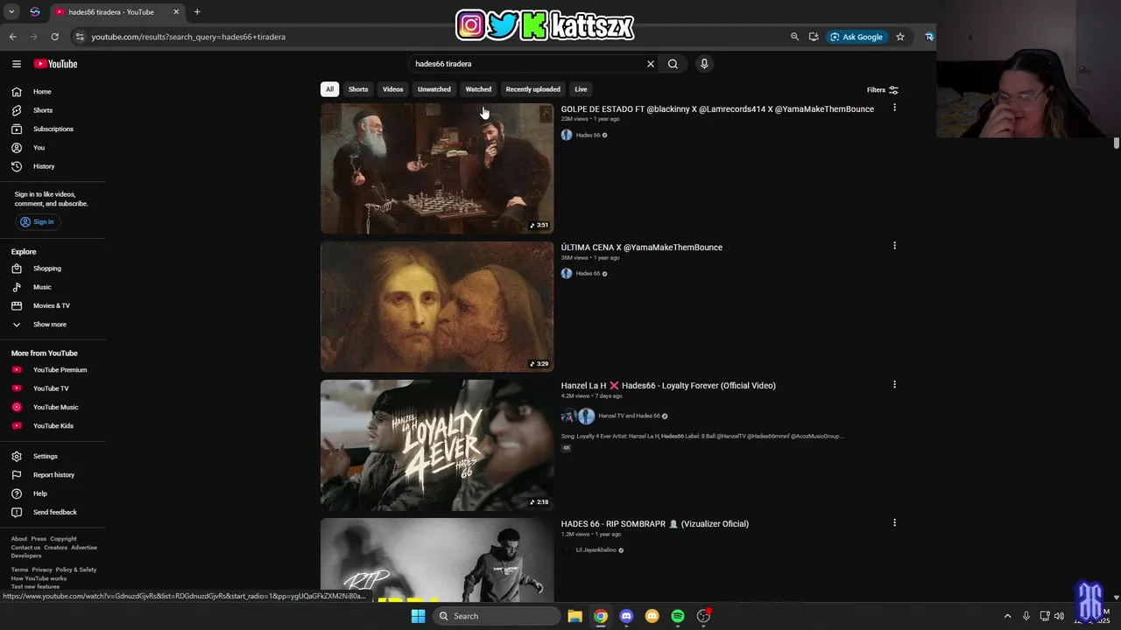Click the Chrome address bar URL
This screenshot has width=1121, height=630.
[x=188, y=37]
